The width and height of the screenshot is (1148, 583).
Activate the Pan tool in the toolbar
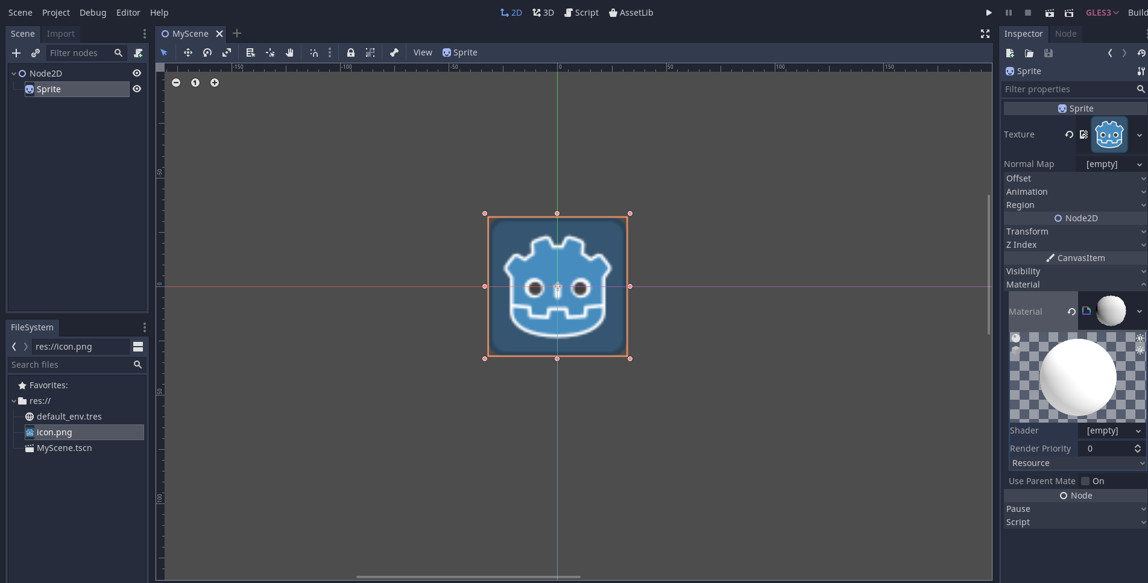(x=289, y=52)
